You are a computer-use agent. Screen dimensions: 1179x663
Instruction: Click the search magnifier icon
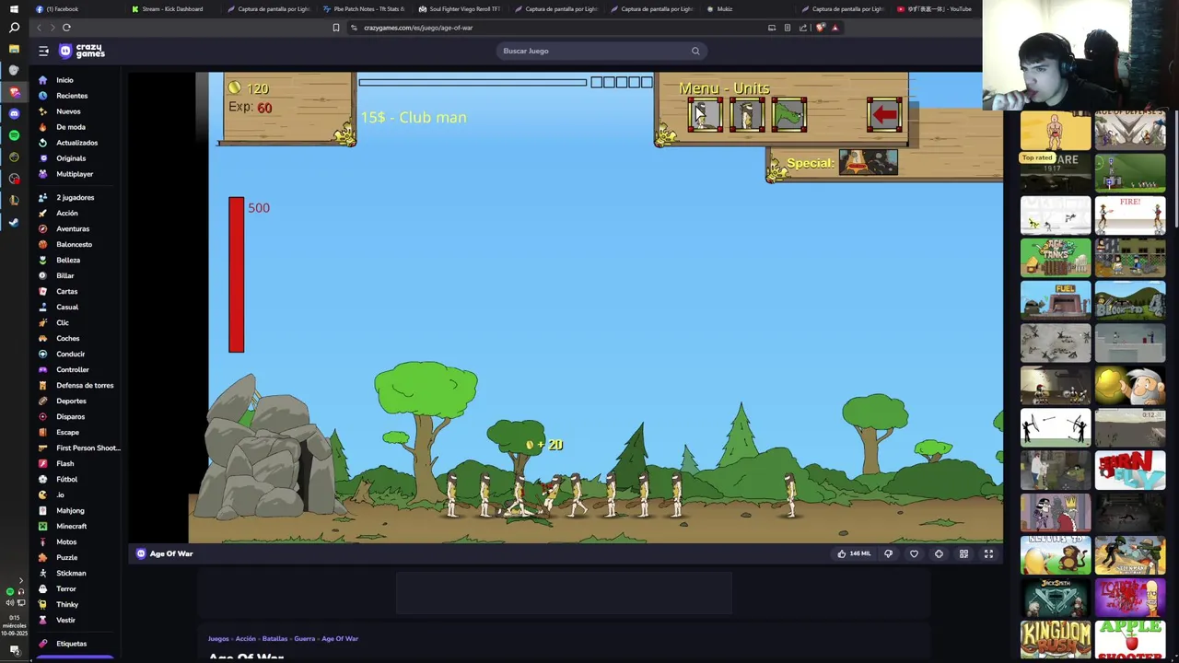pyautogui.click(x=695, y=51)
